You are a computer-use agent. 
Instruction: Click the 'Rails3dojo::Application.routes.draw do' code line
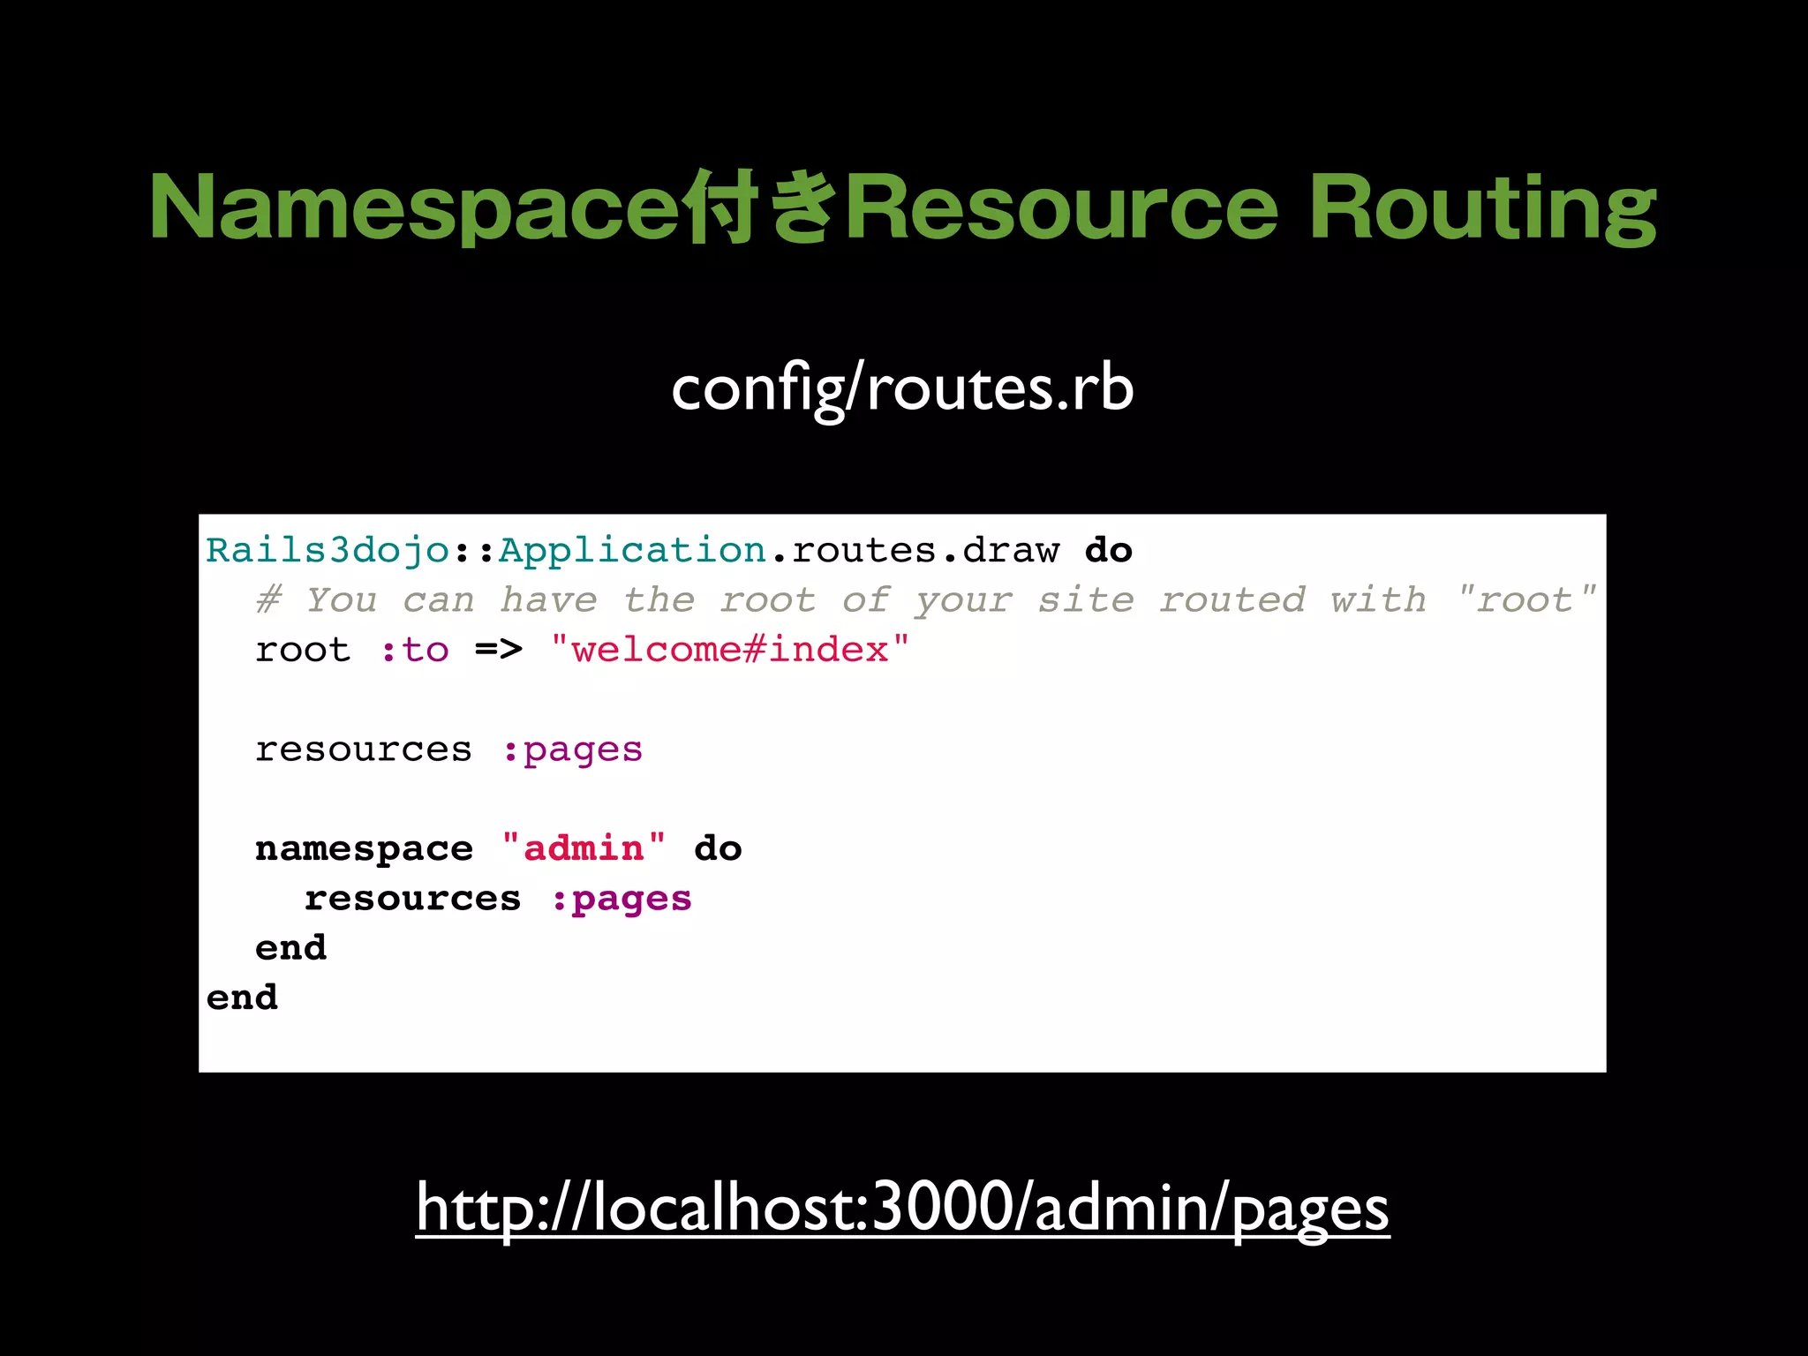click(669, 551)
